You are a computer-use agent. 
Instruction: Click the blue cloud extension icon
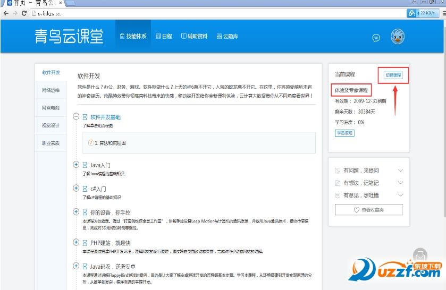coord(411,13)
